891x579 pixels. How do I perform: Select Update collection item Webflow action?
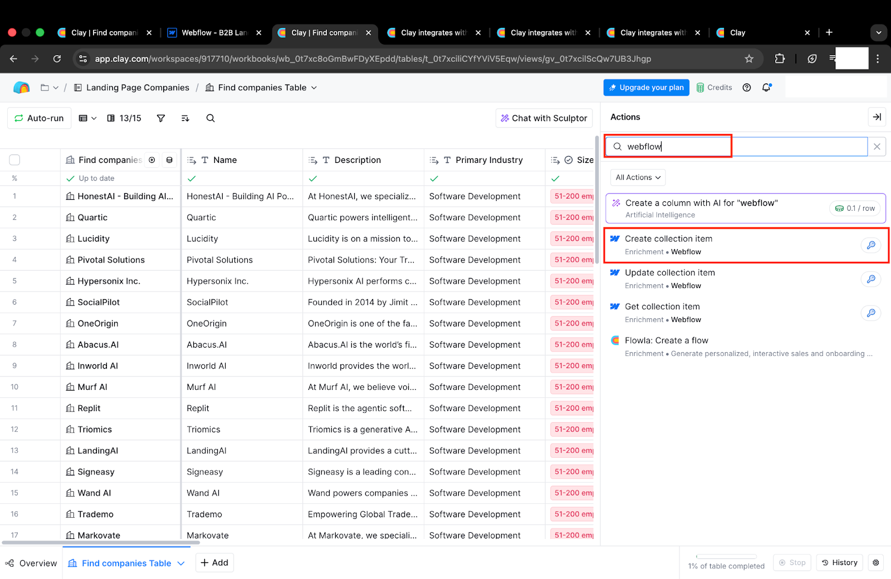[746, 279]
